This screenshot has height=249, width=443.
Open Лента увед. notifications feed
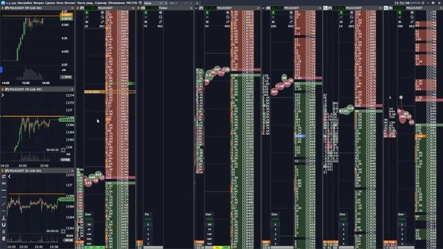coord(85,3)
